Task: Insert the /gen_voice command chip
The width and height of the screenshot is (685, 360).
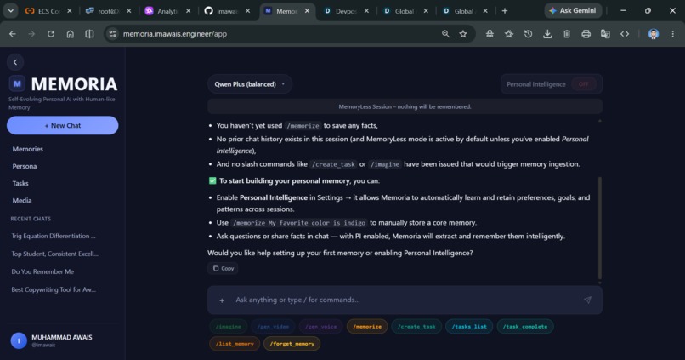Action: pyautogui.click(x=320, y=326)
